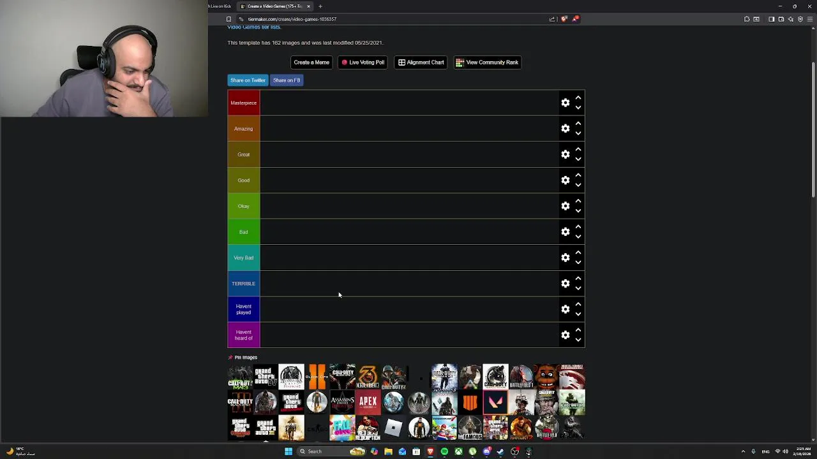Open Windows Start menu
The image size is (817, 459).
coord(289,451)
